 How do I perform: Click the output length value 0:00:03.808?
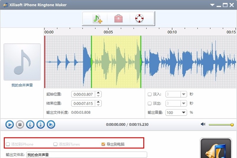point(81,113)
